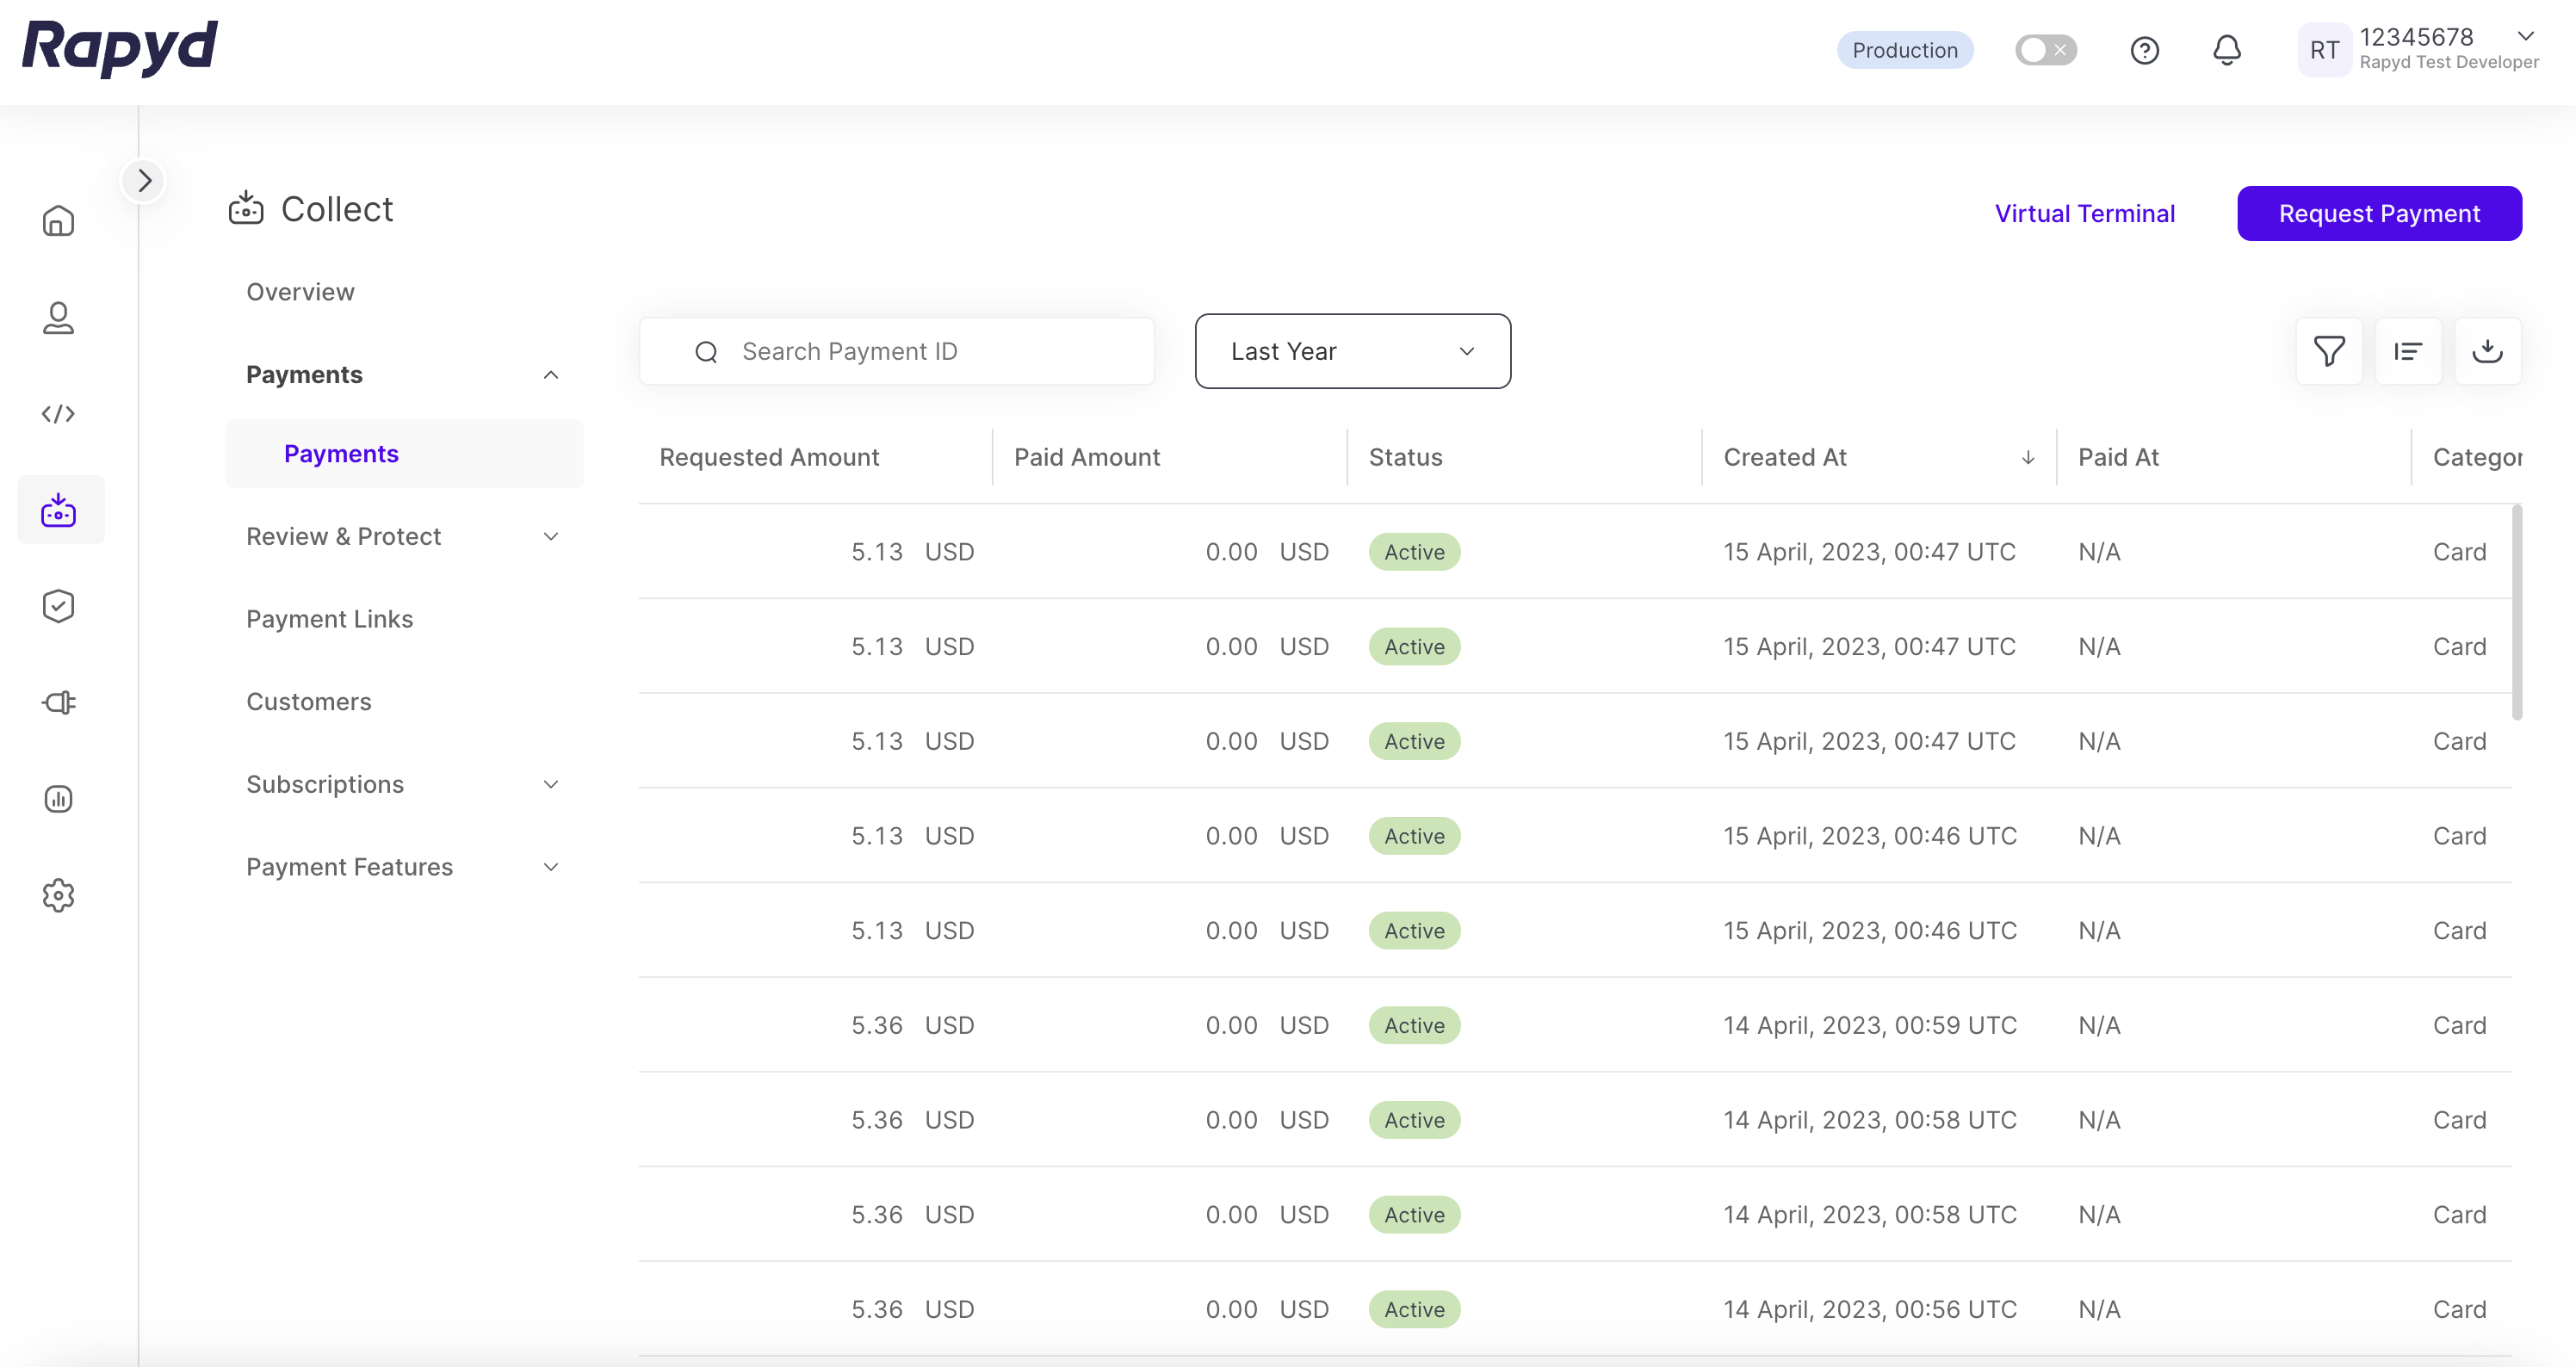Image resolution: width=2576 pixels, height=1367 pixels.
Task: Open the Home icon in sidebar
Action: coord(58,220)
